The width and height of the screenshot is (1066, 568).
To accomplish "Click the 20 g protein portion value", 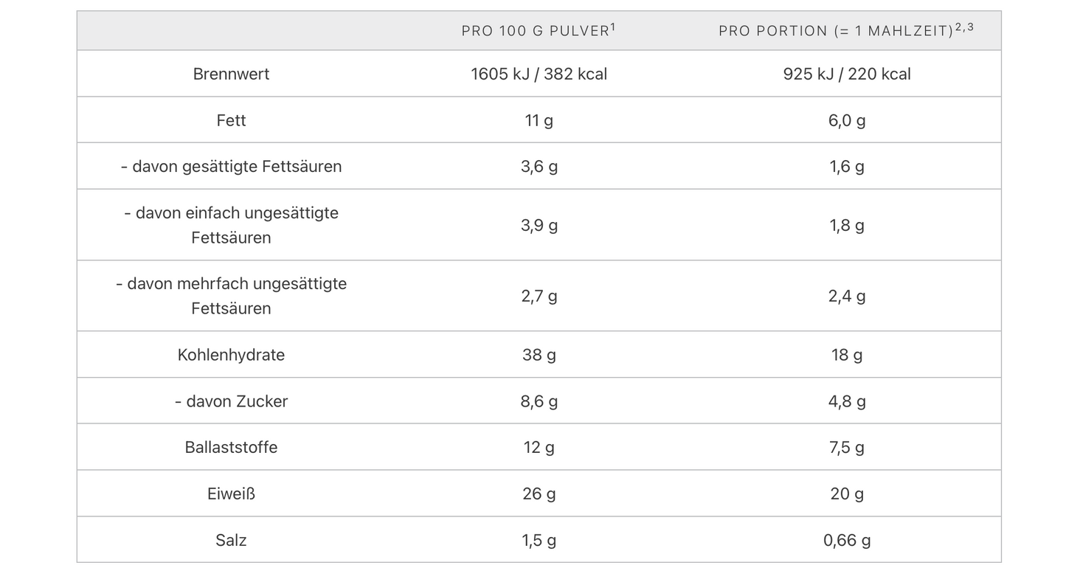I will (x=847, y=493).
